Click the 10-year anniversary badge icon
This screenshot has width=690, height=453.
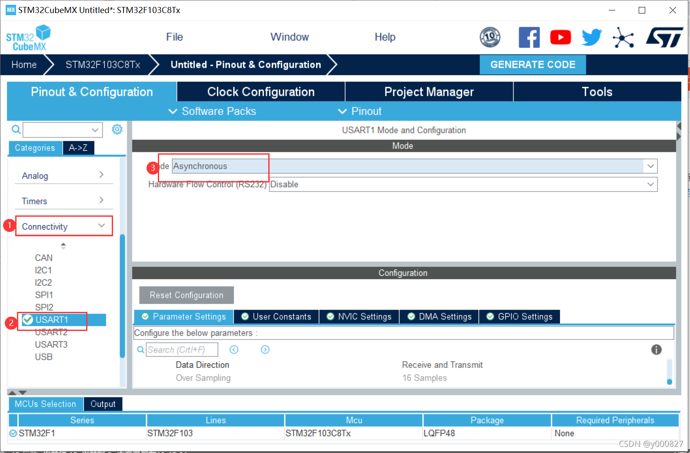click(x=490, y=37)
